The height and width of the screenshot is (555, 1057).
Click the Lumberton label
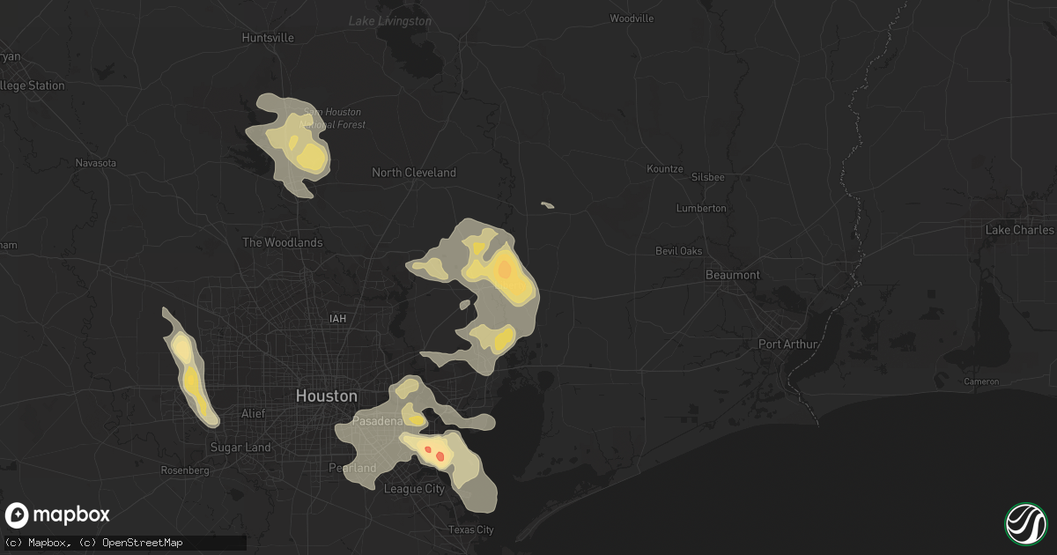[x=701, y=209]
